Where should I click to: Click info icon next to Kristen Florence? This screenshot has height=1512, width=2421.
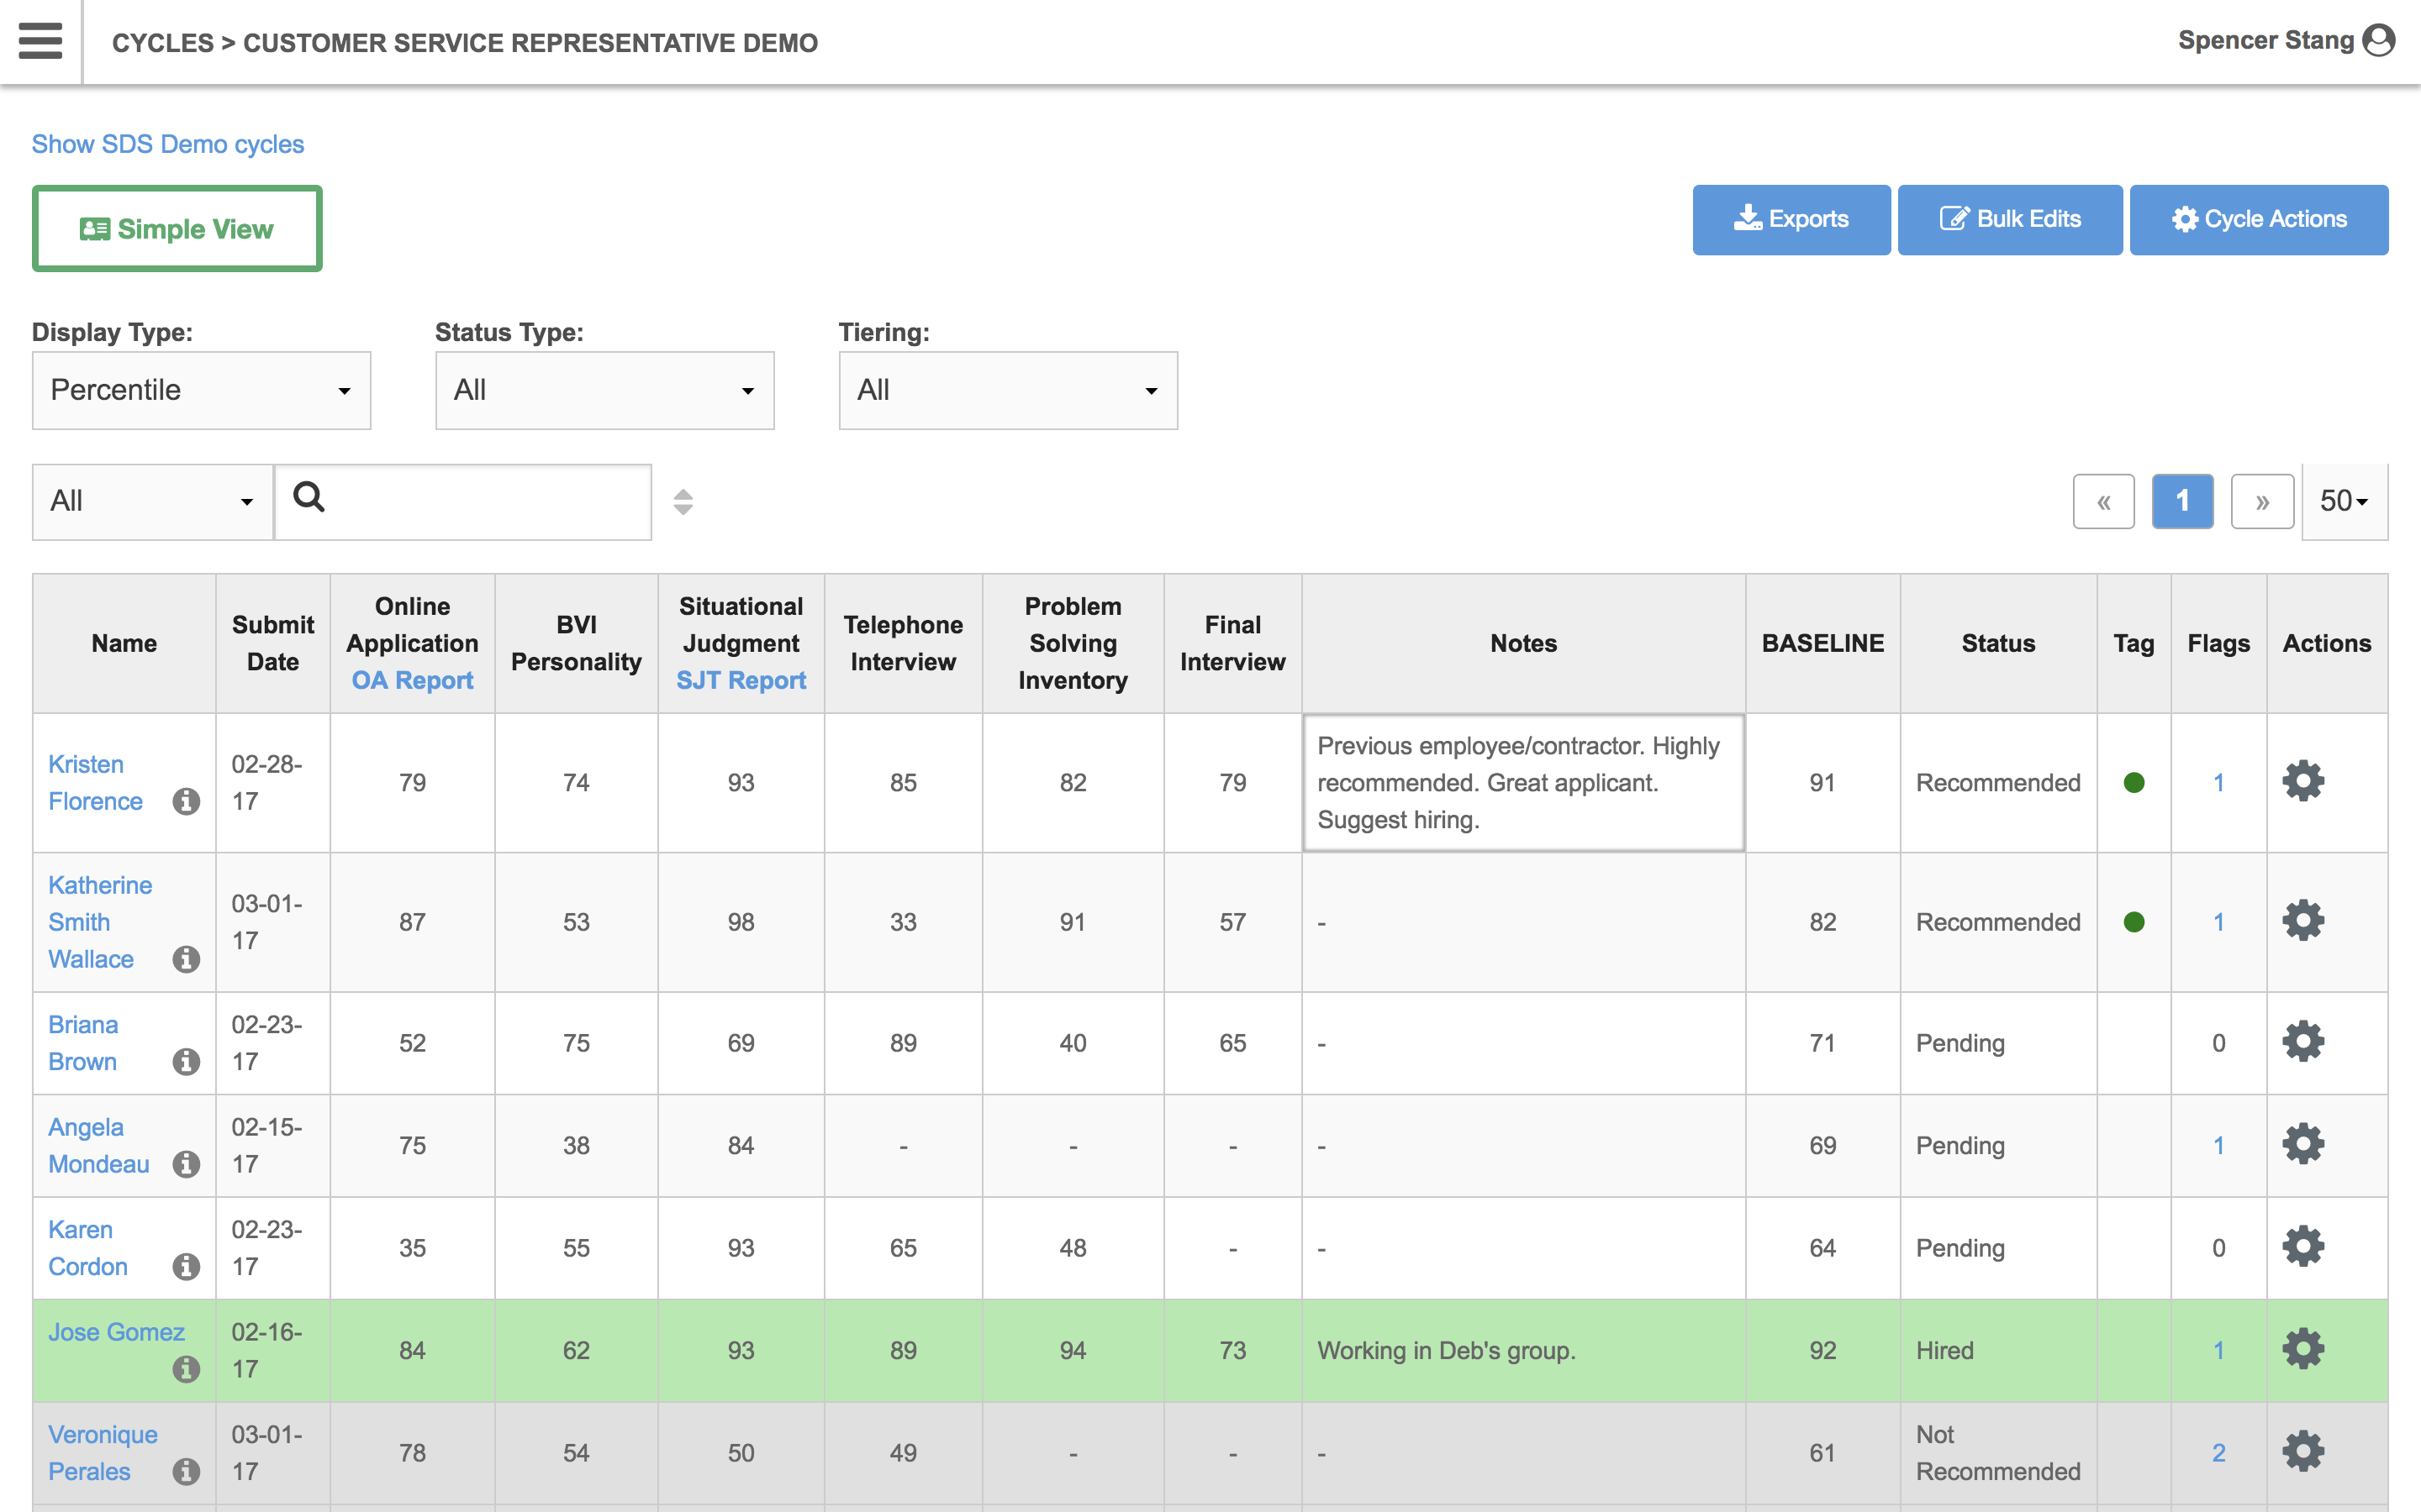[x=186, y=801]
